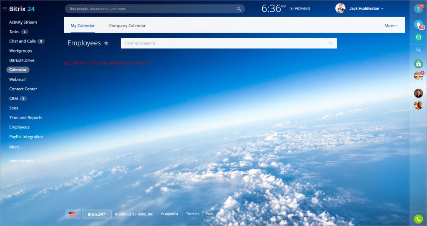Click the Employees page heading
This screenshot has height=226, width=427.
pyautogui.click(x=84, y=43)
